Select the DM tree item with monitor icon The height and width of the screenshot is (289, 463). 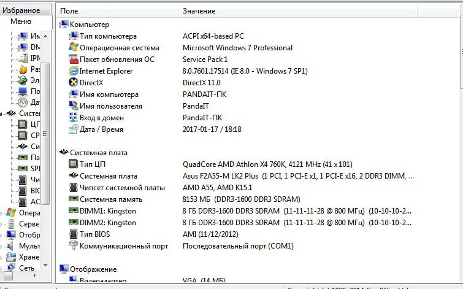pyautogui.click(x=29, y=47)
